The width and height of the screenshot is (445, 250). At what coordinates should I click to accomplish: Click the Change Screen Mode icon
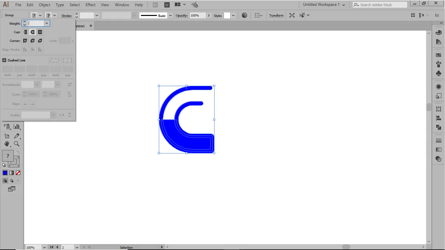(x=11, y=189)
